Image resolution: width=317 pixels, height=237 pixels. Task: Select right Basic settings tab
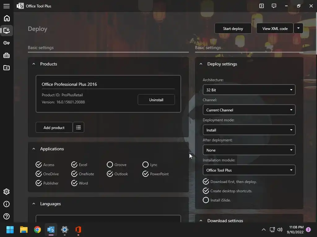click(x=208, y=48)
